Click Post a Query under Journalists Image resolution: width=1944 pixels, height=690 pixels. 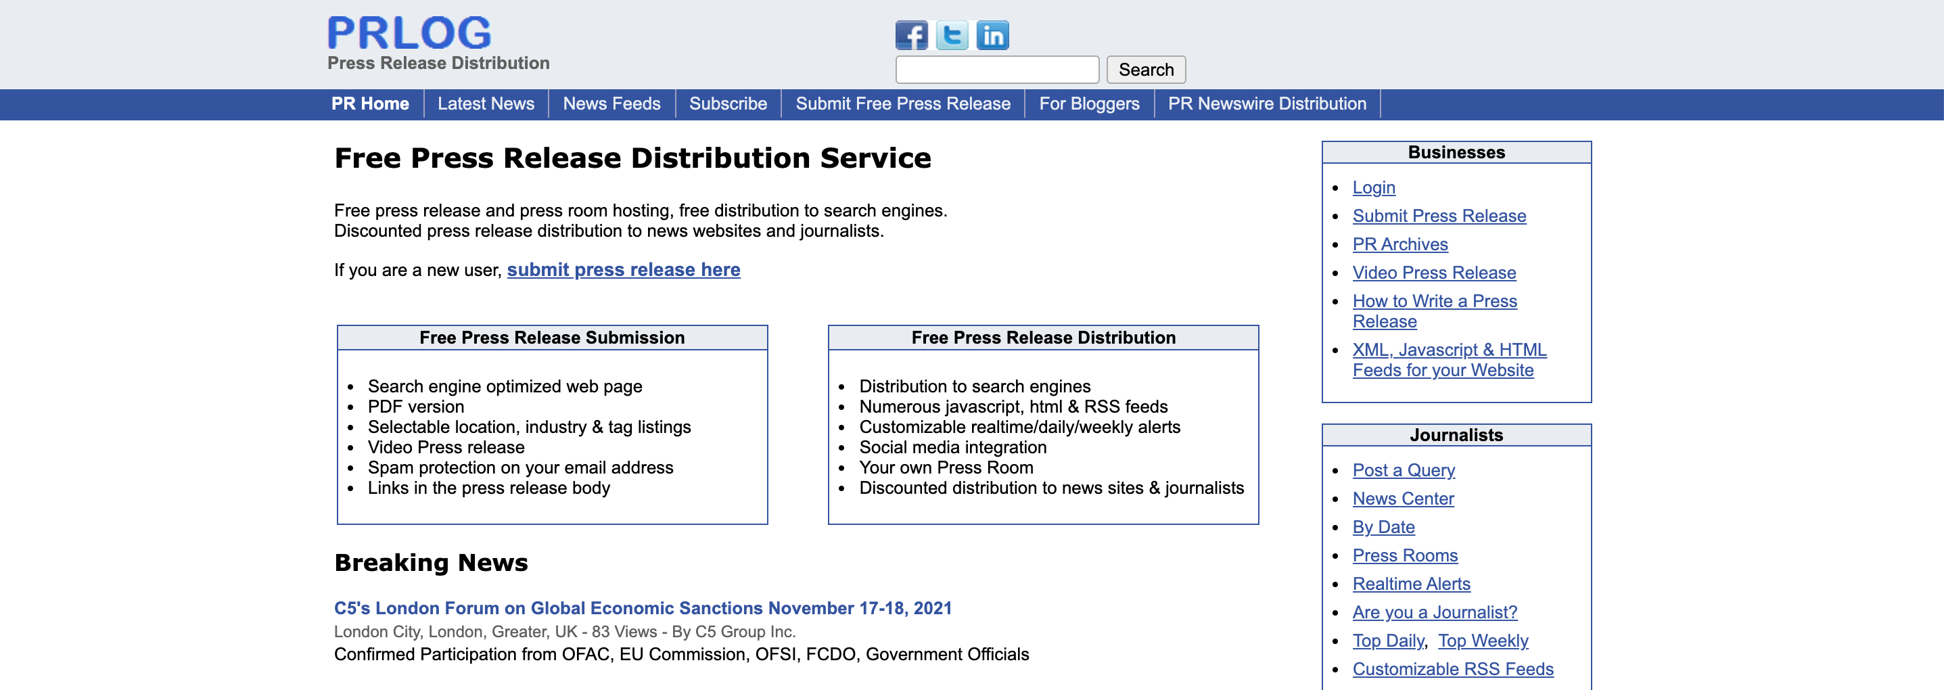pyautogui.click(x=1404, y=470)
